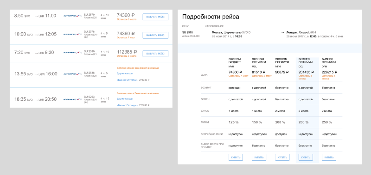The height and width of the screenshot is (175, 371).
Task: Click the 112385 ₽ price on the 7:20 flight
Action: point(127,52)
